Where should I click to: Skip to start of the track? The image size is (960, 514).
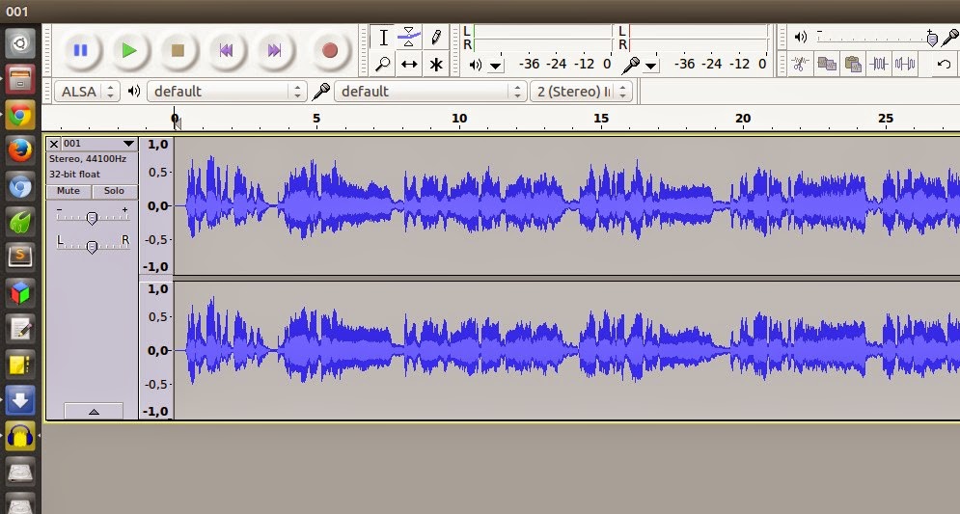(x=226, y=50)
